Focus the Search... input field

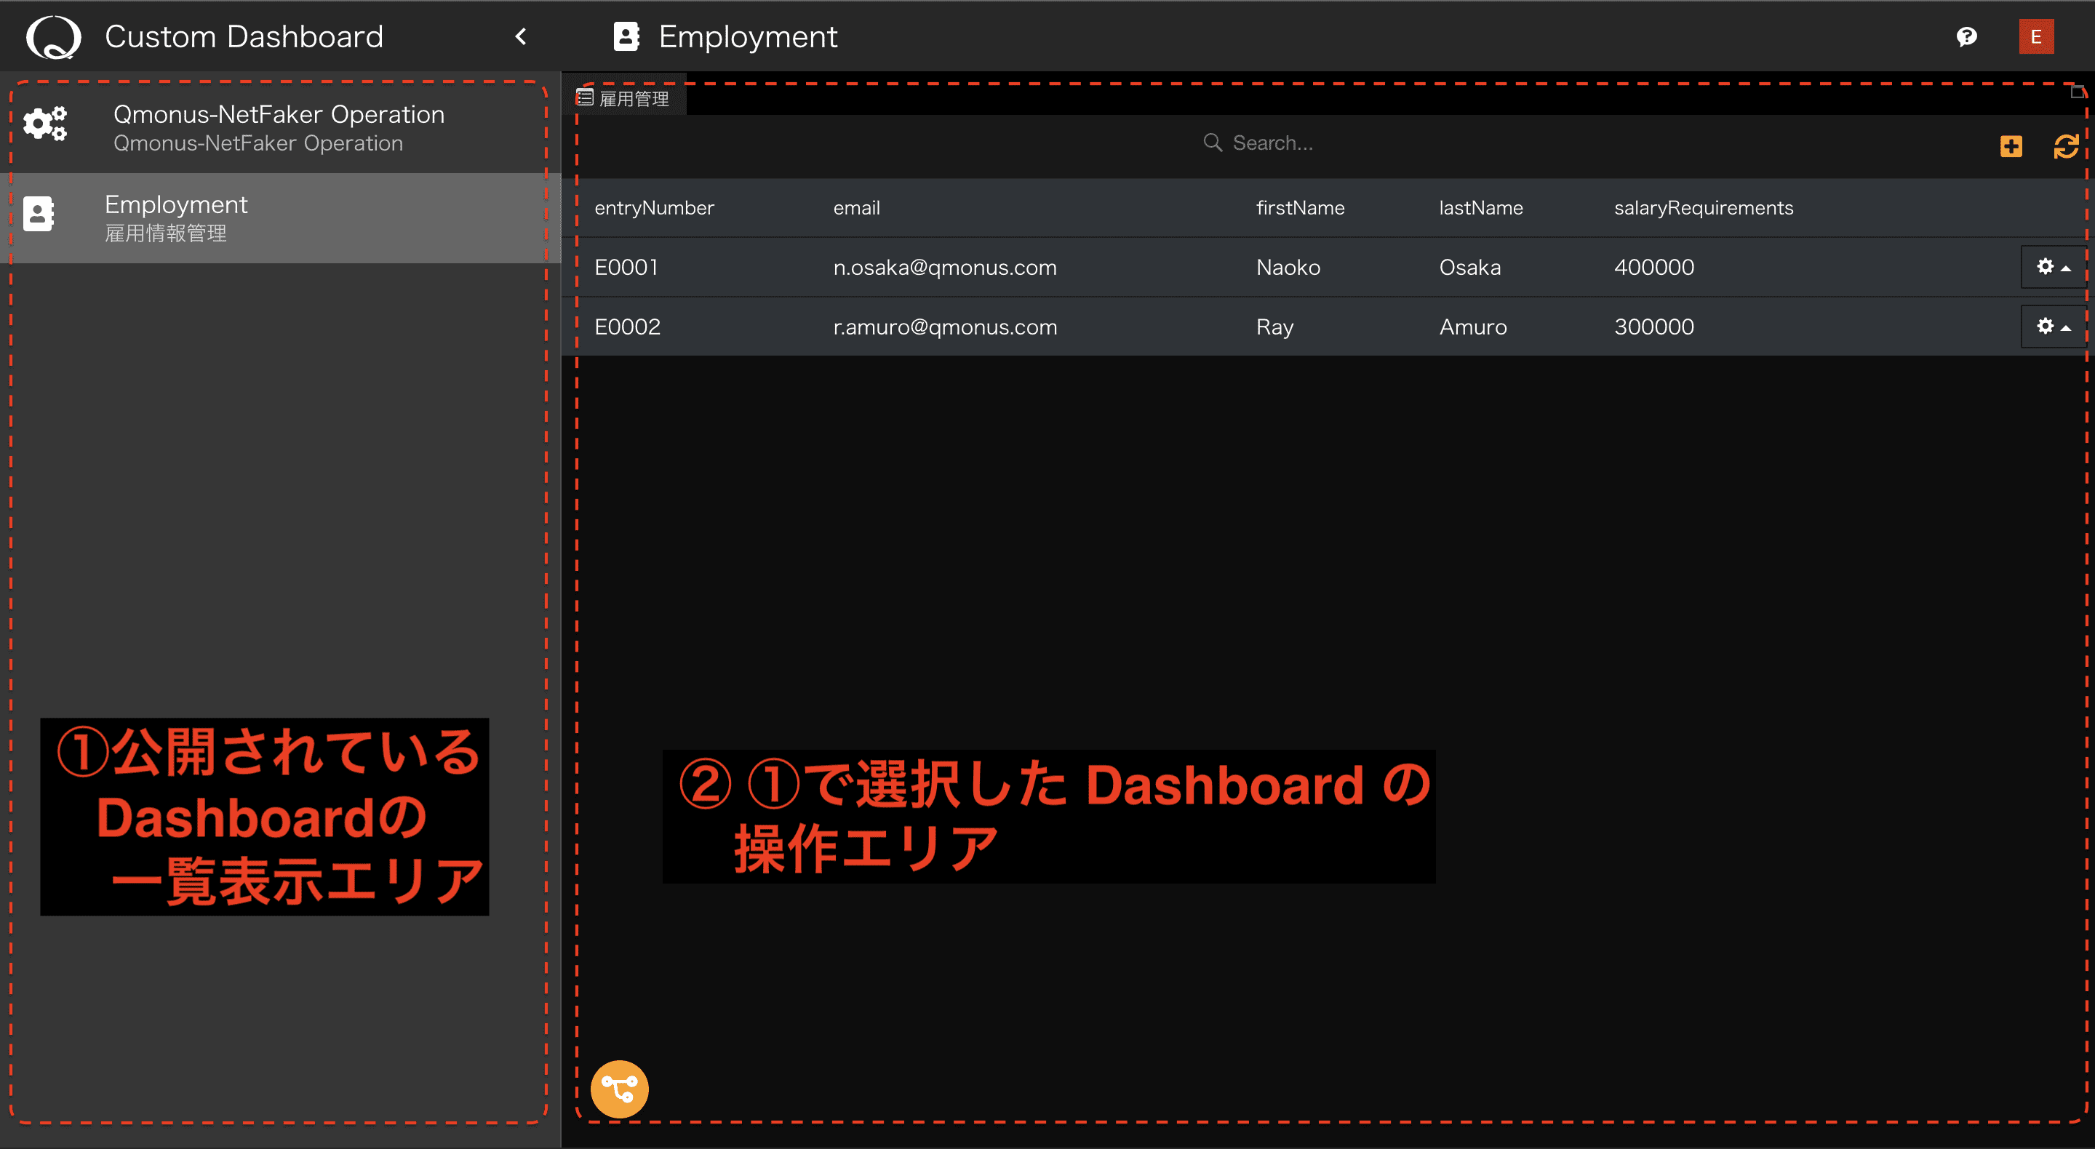point(1273,143)
